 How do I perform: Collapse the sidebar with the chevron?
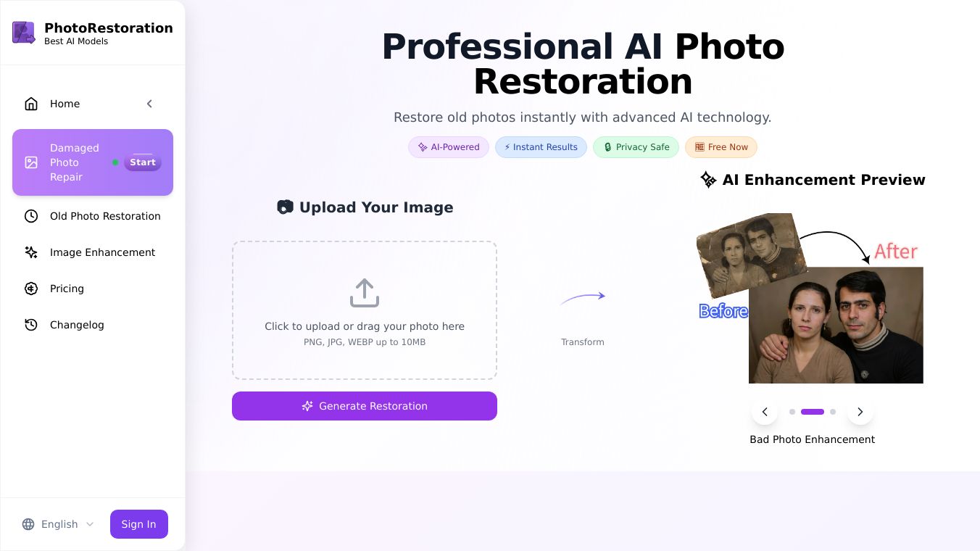(149, 104)
